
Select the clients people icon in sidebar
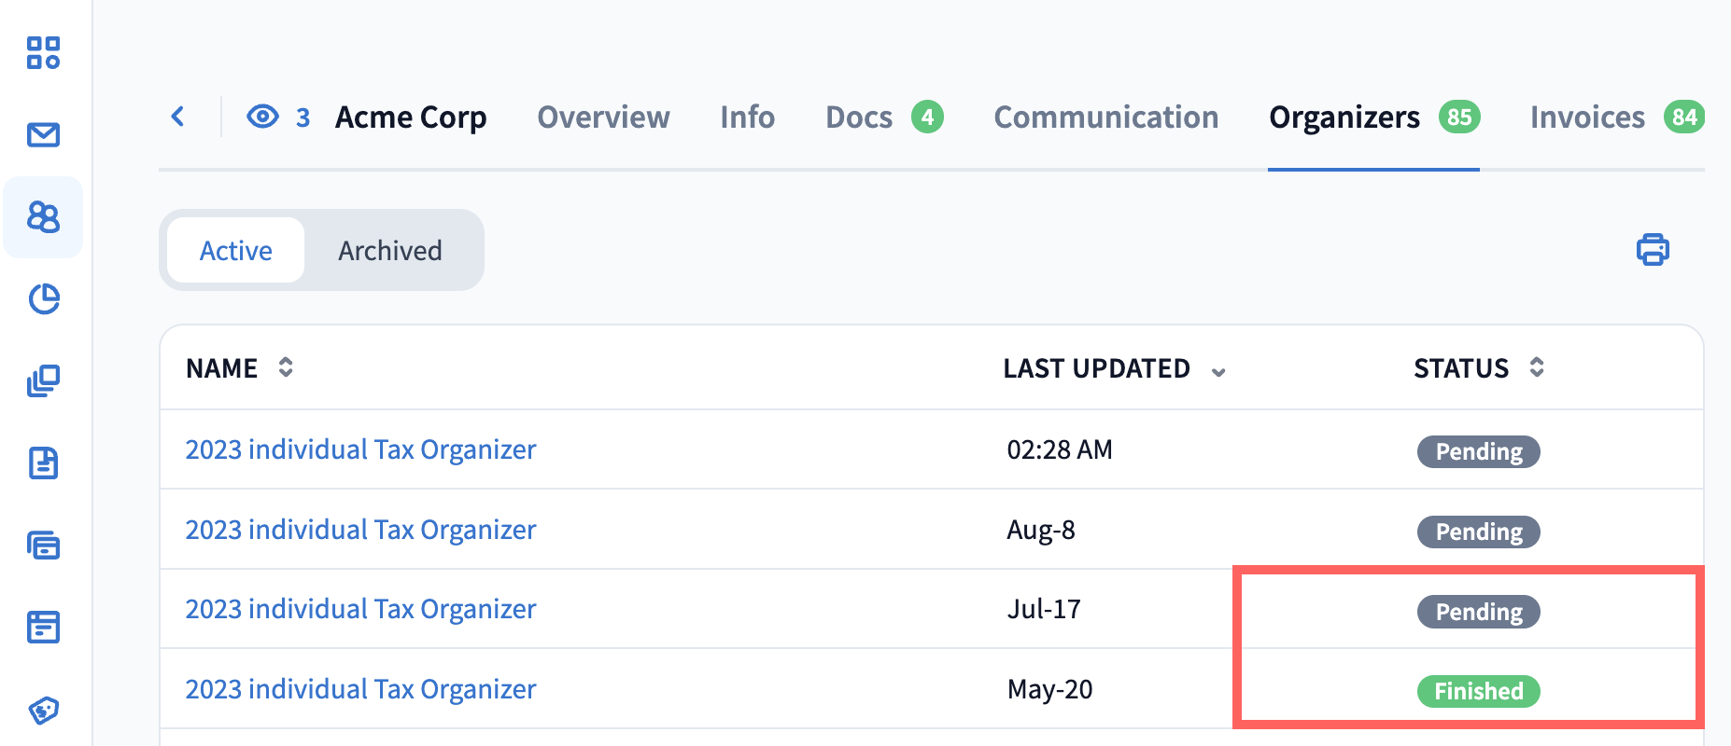tap(43, 217)
